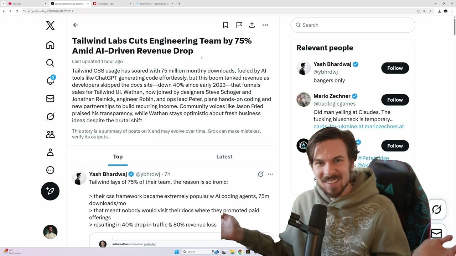The image size is (456, 256).
Task: Open Mario Zechner avatar in Relevant people
Action: coord(304,100)
